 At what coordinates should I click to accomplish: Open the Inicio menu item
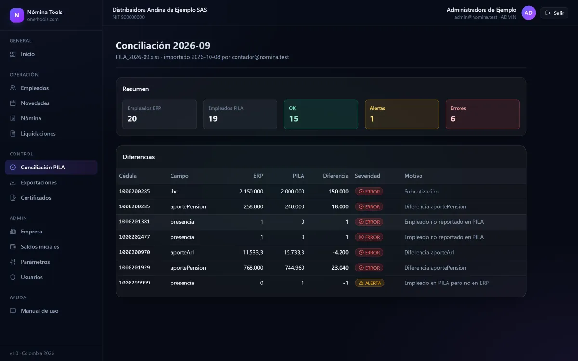click(x=51, y=54)
